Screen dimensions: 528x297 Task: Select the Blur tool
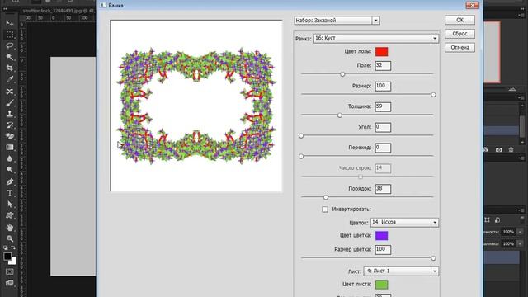pyautogui.click(x=10, y=159)
